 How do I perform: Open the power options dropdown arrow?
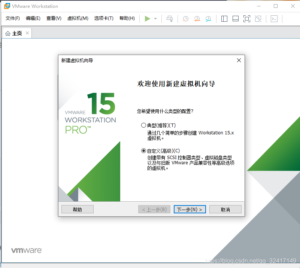point(155,19)
